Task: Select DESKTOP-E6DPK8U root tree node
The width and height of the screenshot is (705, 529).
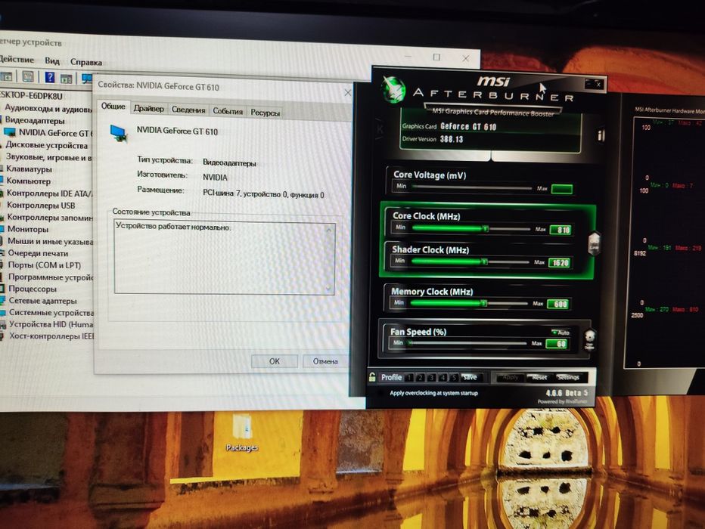Action: [x=32, y=96]
